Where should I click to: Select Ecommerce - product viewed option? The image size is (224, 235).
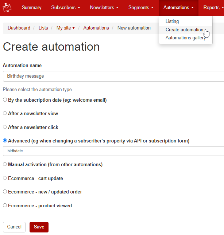(5, 205)
